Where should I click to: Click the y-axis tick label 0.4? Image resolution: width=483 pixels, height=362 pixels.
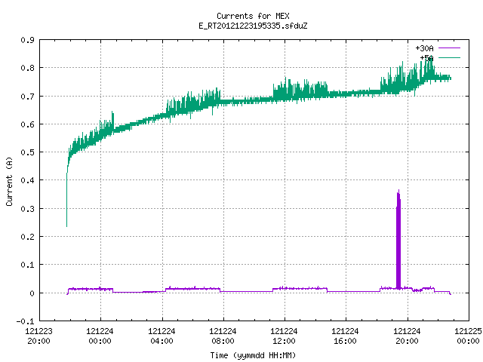coord(27,180)
